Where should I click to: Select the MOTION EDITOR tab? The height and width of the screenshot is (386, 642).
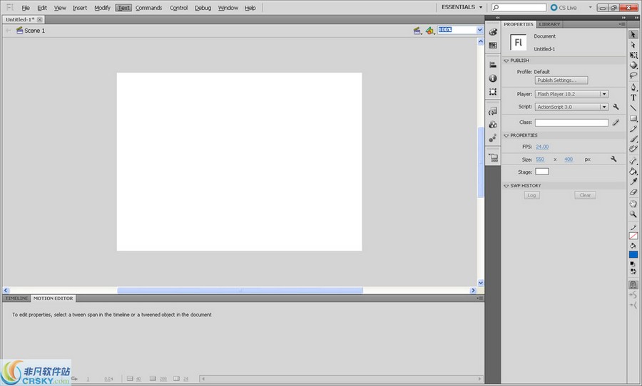click(x=53, y=298)
